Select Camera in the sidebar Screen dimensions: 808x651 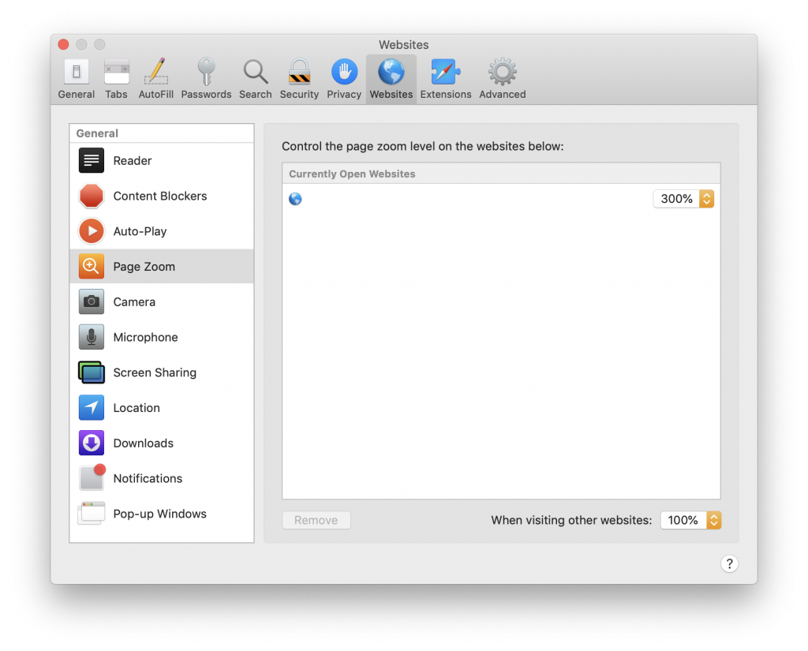(x=162, y=302)
